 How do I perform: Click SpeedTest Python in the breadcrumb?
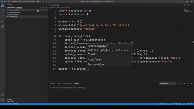(x=54, y=8)
